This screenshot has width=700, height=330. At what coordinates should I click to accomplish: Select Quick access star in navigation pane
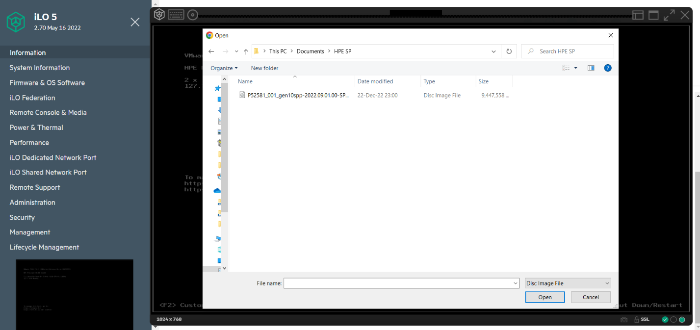tap(217, 88)
